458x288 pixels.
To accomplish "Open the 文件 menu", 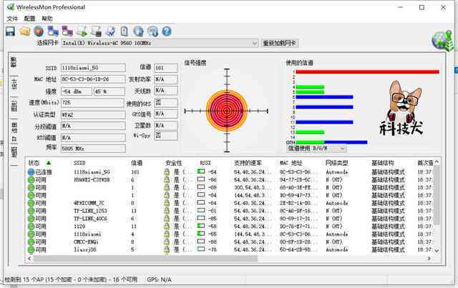I will (x=12, y=19).
